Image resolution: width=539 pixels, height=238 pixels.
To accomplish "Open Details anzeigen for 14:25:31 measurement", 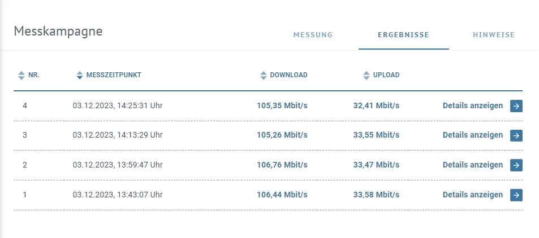I will [x=472, y=105].
